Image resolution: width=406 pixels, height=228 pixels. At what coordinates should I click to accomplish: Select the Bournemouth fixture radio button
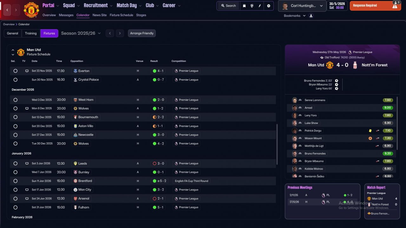15,117
